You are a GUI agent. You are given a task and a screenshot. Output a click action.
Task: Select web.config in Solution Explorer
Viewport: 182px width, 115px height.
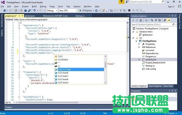(x=150, y=69)
